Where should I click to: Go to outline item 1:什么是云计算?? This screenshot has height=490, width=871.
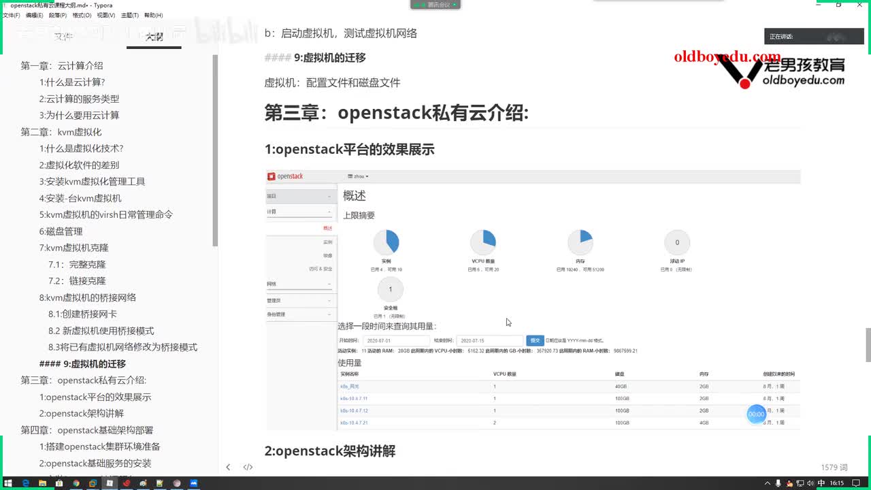pos(72,82)
